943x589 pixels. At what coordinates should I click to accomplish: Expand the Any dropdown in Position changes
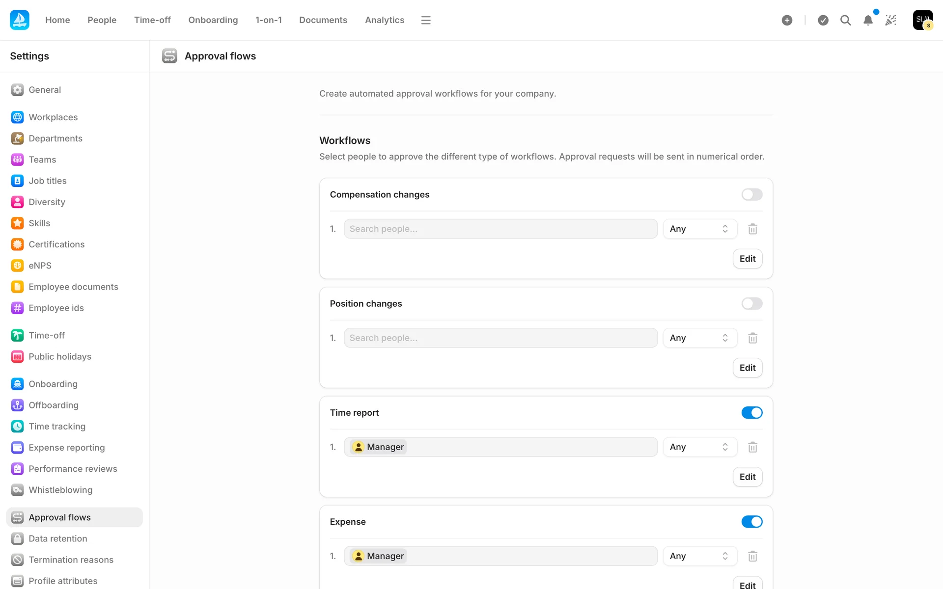(699, 338)
